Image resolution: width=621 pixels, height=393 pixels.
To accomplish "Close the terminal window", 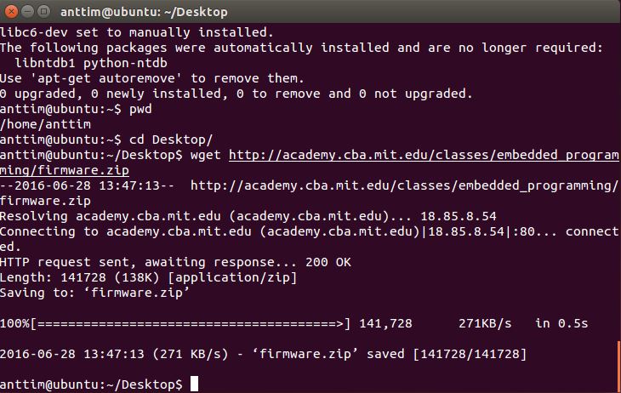I will [x=12, y=12].
